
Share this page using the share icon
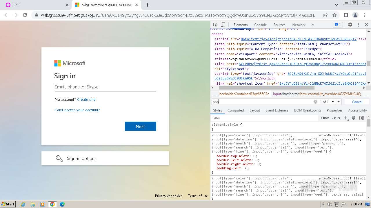click(325, 15)
